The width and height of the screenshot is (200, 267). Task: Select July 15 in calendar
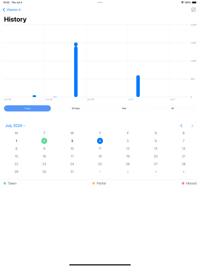pos(16,156)
